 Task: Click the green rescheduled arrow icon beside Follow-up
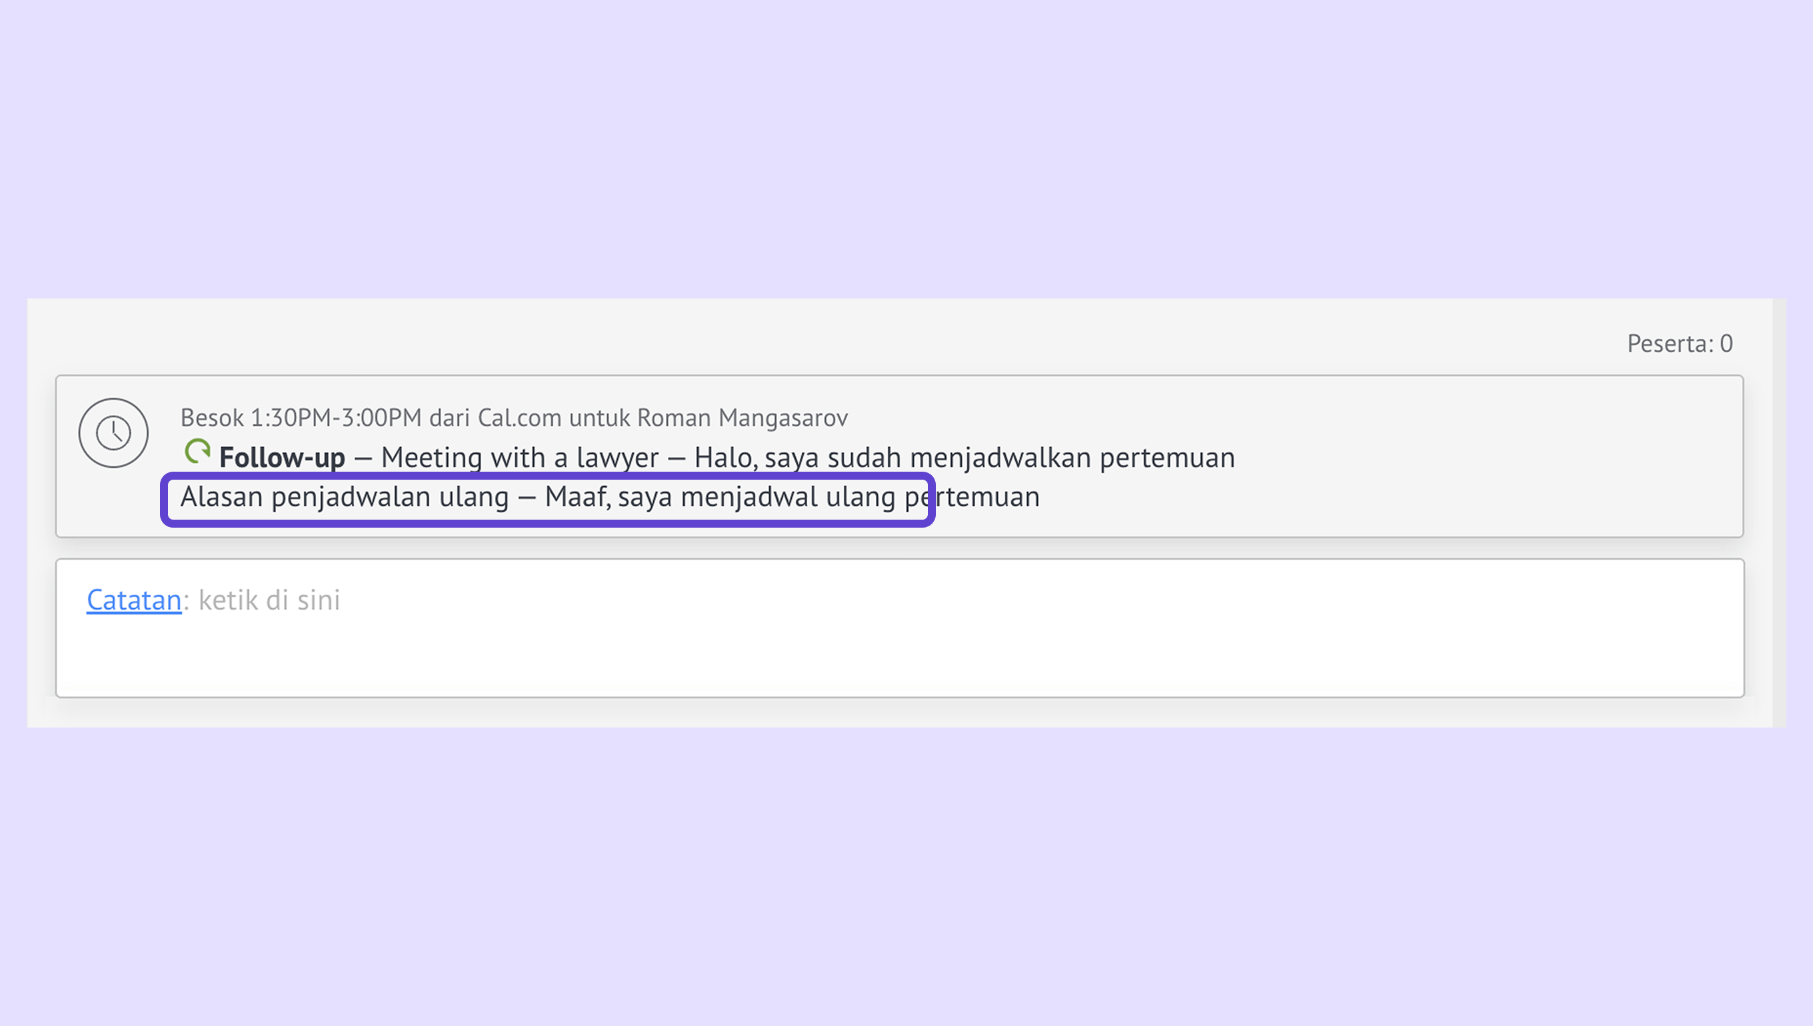197,451
